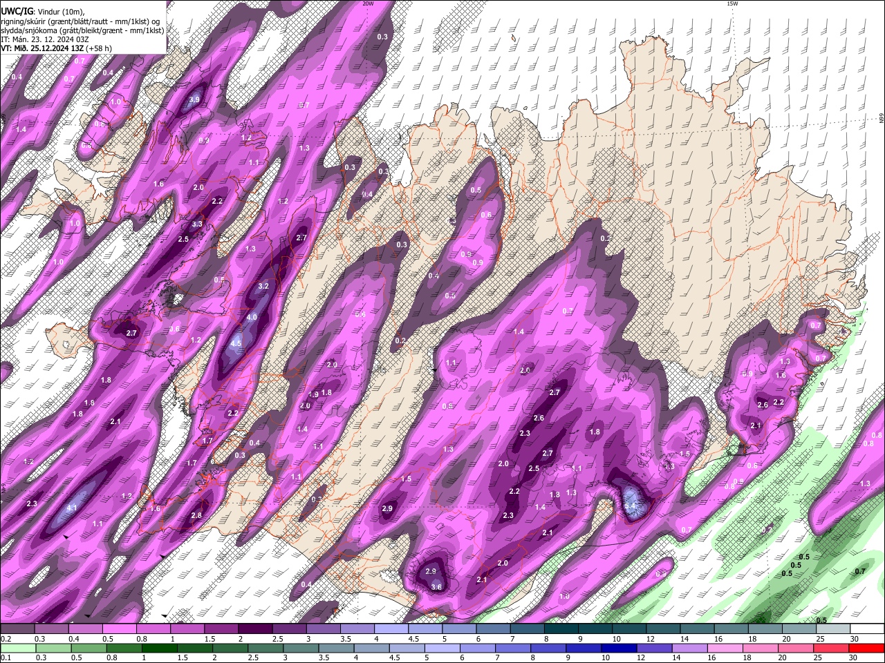Screen dimensions: 885x663
Task: Click the 3.6 value near the south coast
Action: pyautogui.click(x=436, y=588)
